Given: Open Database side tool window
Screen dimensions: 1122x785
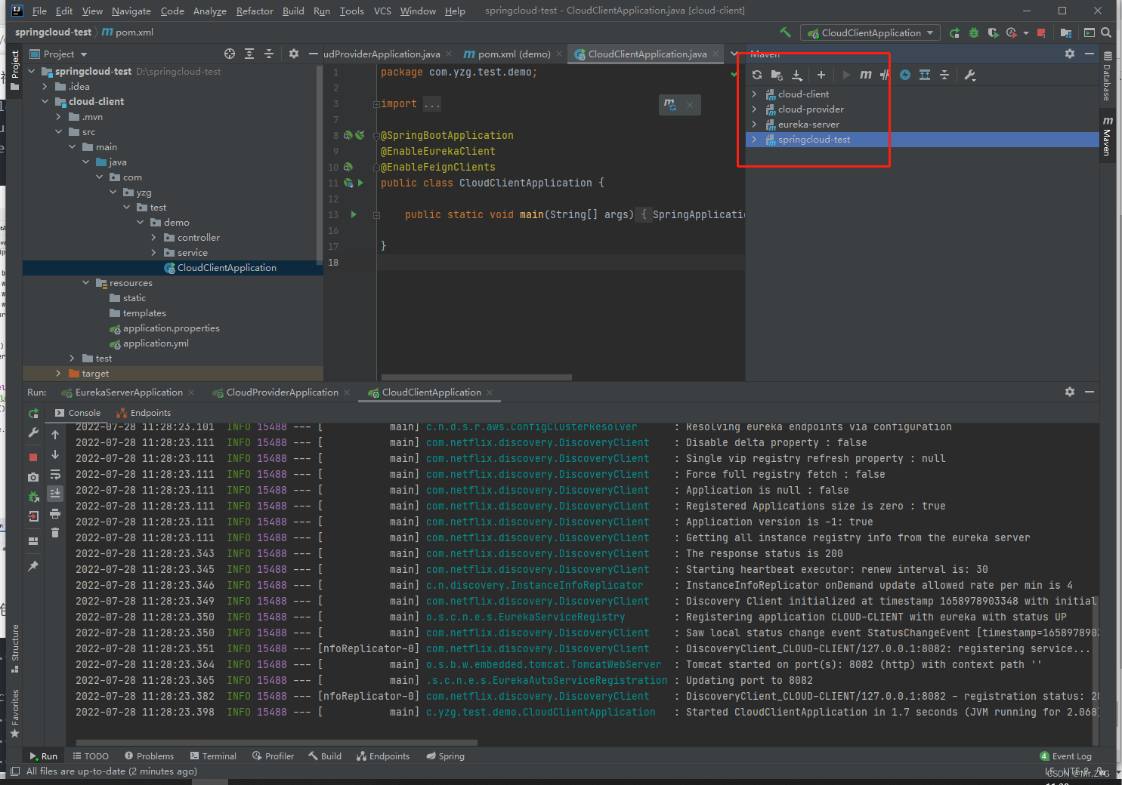Looking at the screenshot, I should pyautogui.click(x=1107, y=76).
